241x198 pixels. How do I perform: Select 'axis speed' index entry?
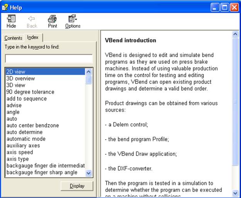(45, 152)
